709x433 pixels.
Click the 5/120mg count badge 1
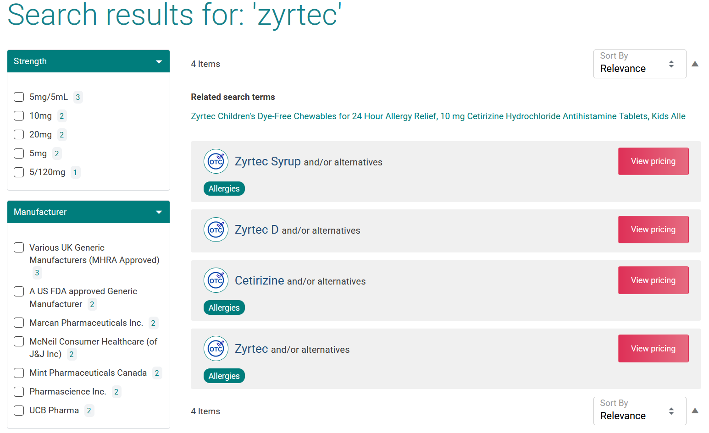point(75,172)
